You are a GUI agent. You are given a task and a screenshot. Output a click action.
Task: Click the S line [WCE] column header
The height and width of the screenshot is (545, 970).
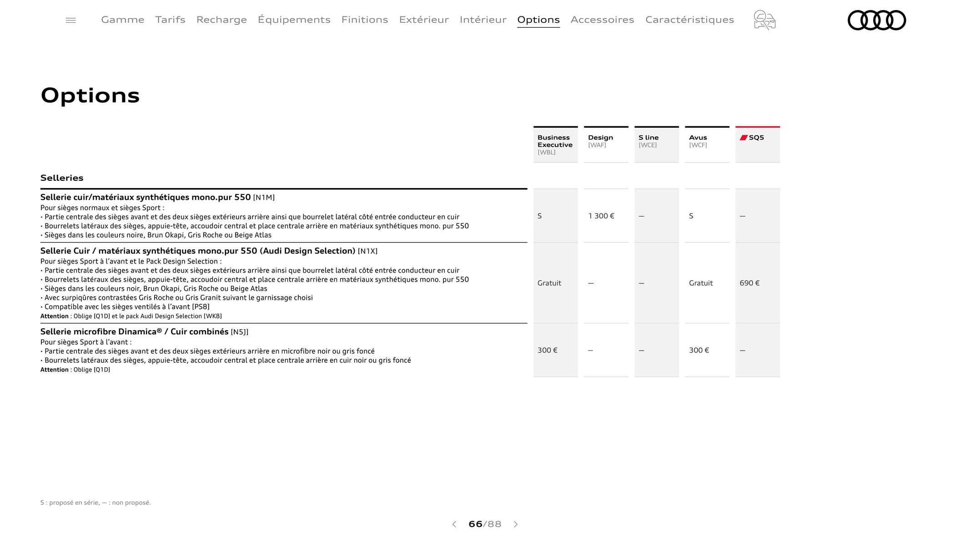(x=657, y=144)
